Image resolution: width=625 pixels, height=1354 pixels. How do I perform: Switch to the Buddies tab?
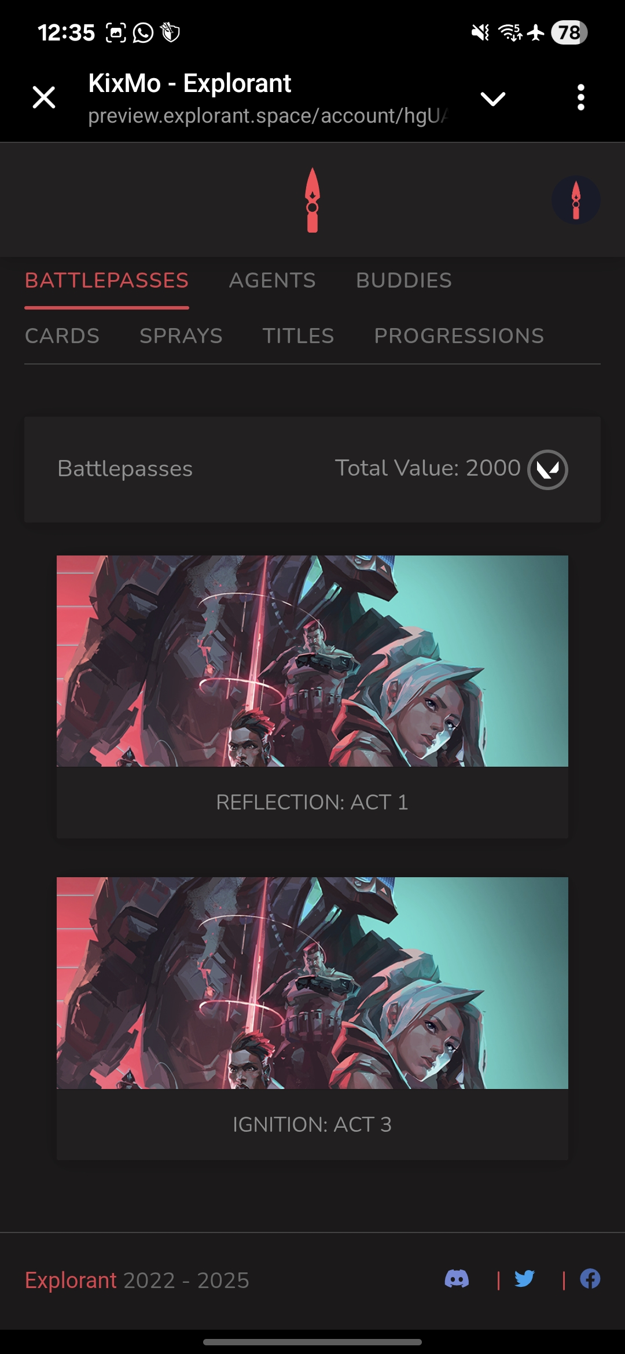click(404, 281)
